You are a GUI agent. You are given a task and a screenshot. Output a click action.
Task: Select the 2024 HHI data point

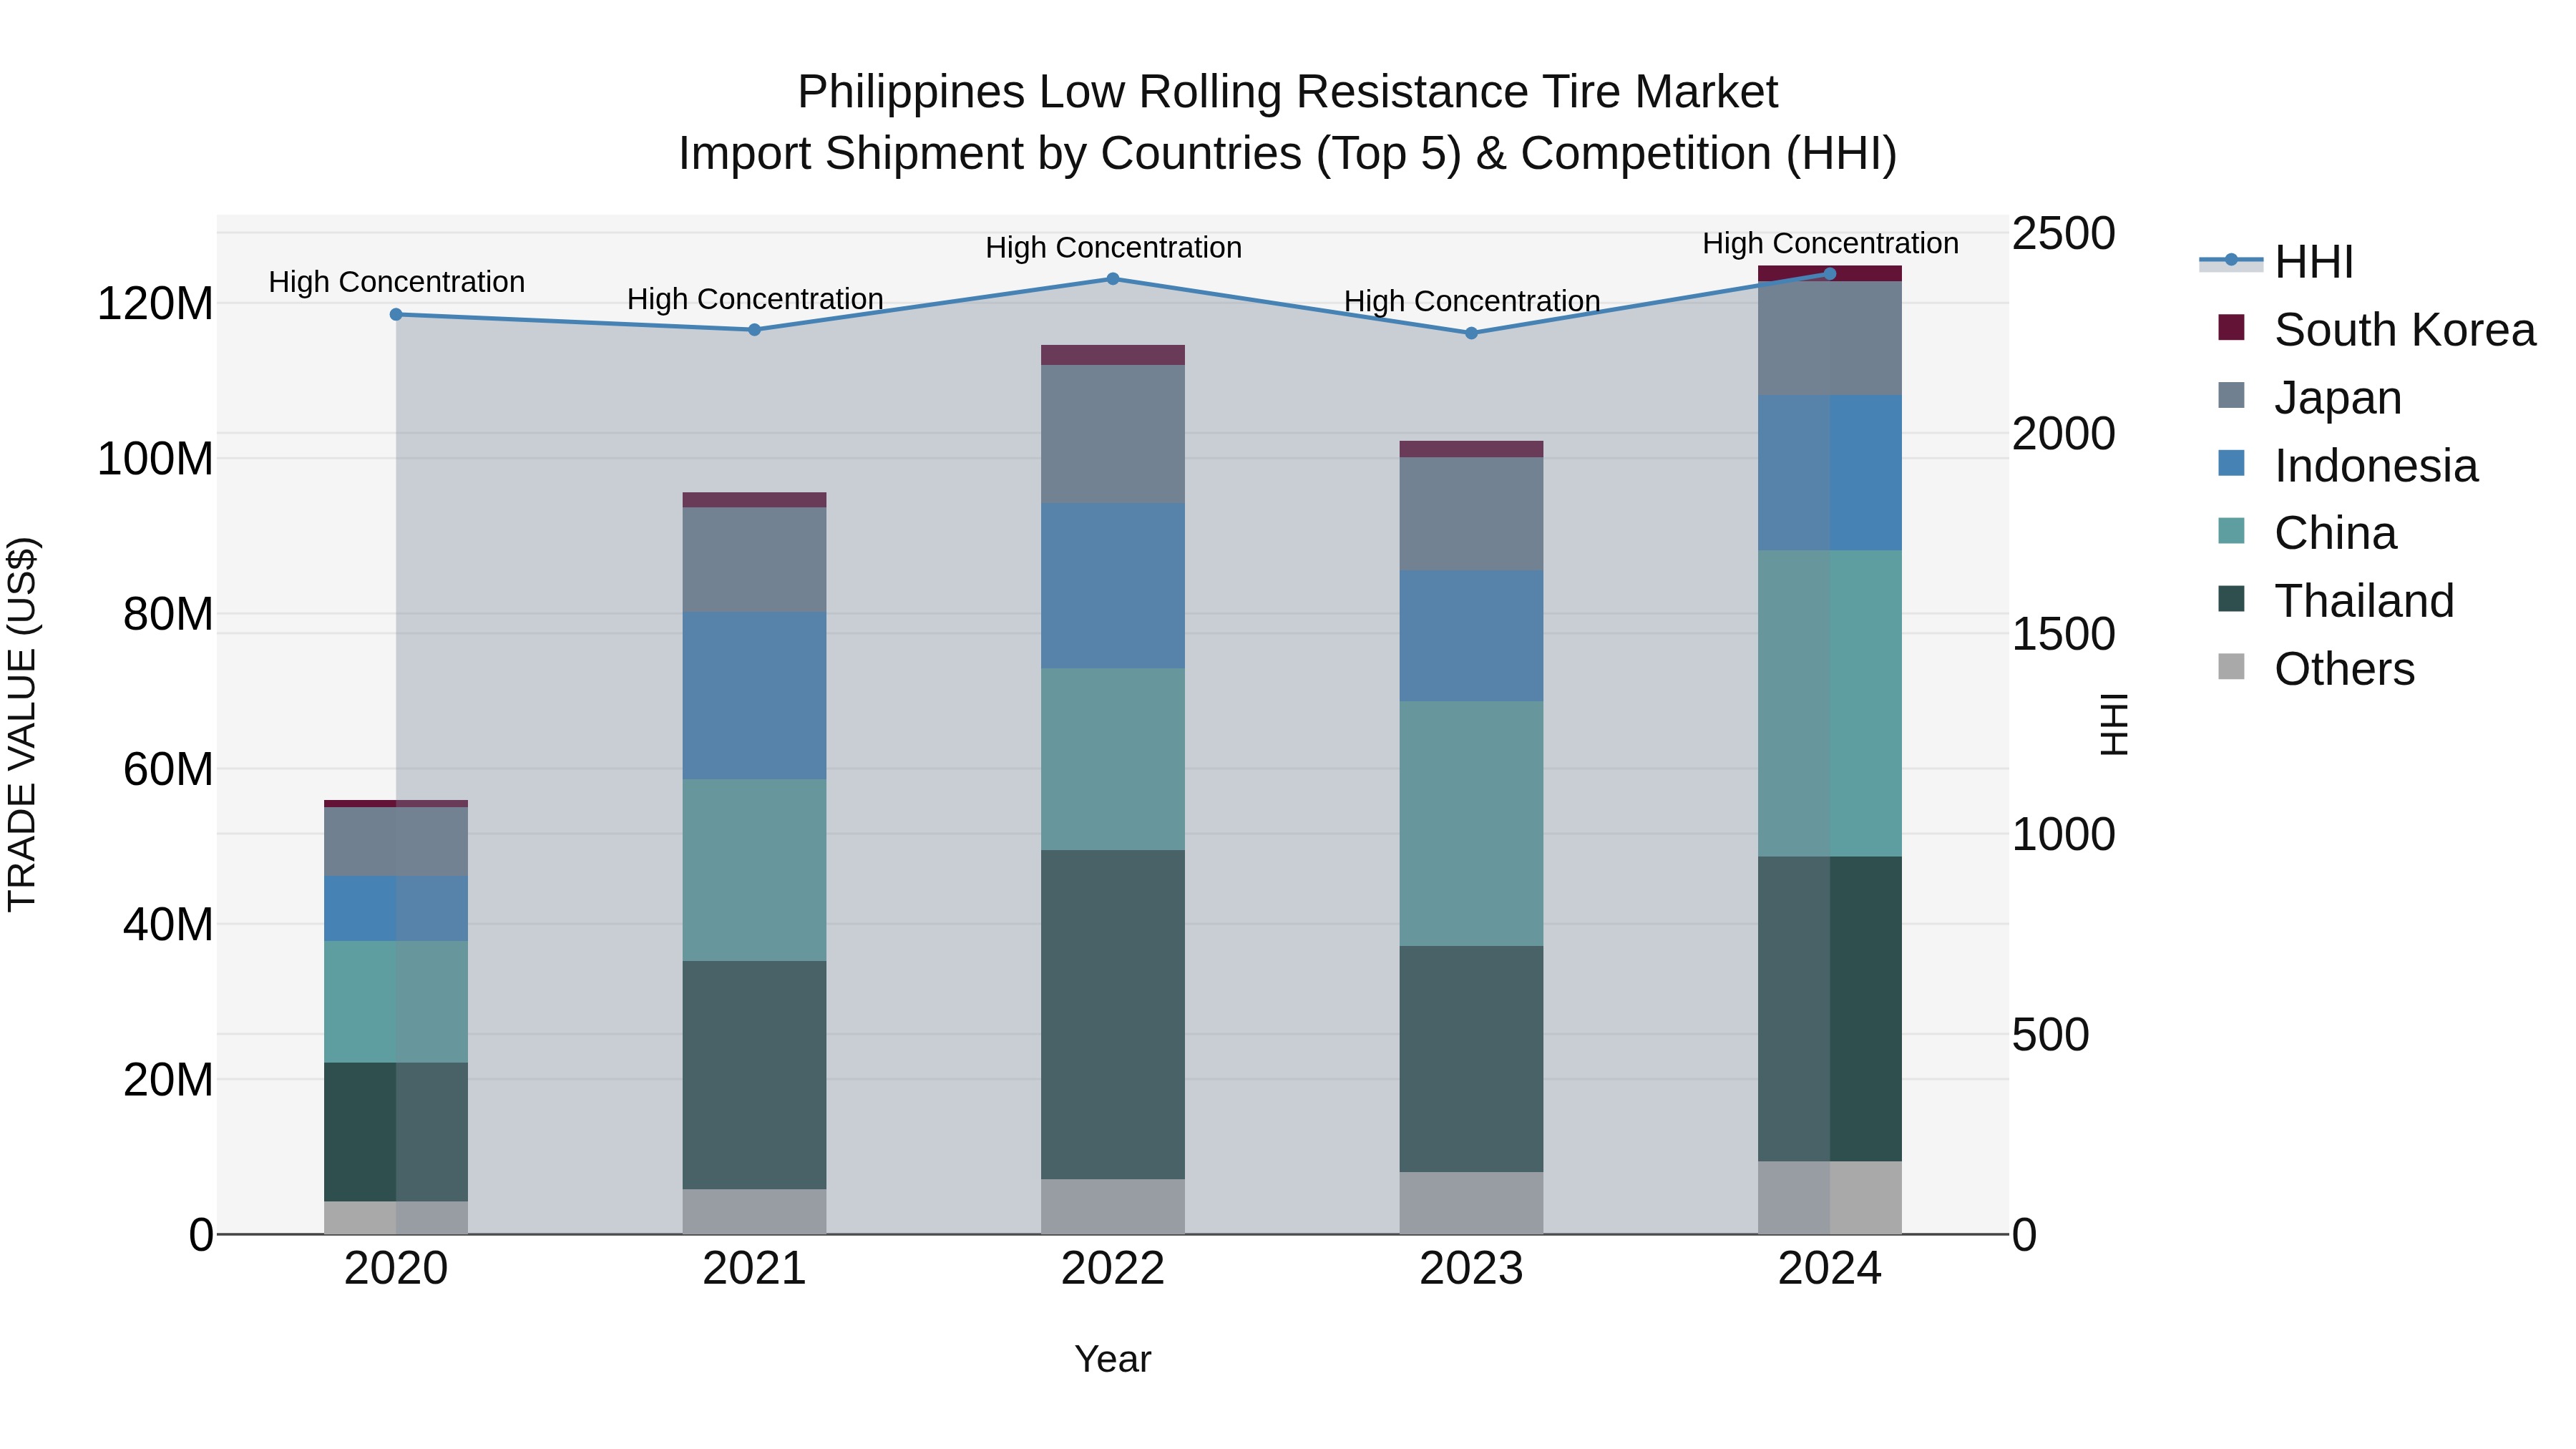(1830, 273)
